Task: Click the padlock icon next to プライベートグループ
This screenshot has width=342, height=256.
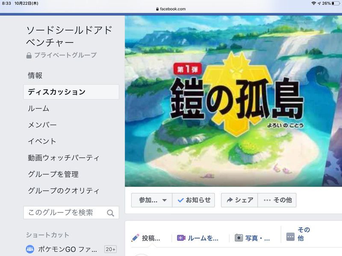Action: [29, 55]
